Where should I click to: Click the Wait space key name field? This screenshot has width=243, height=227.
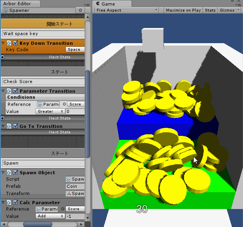click(x=43, y=34)
